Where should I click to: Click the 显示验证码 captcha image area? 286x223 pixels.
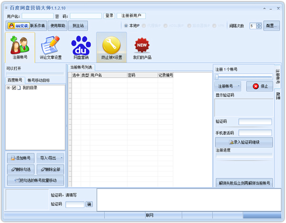point(244,107)
